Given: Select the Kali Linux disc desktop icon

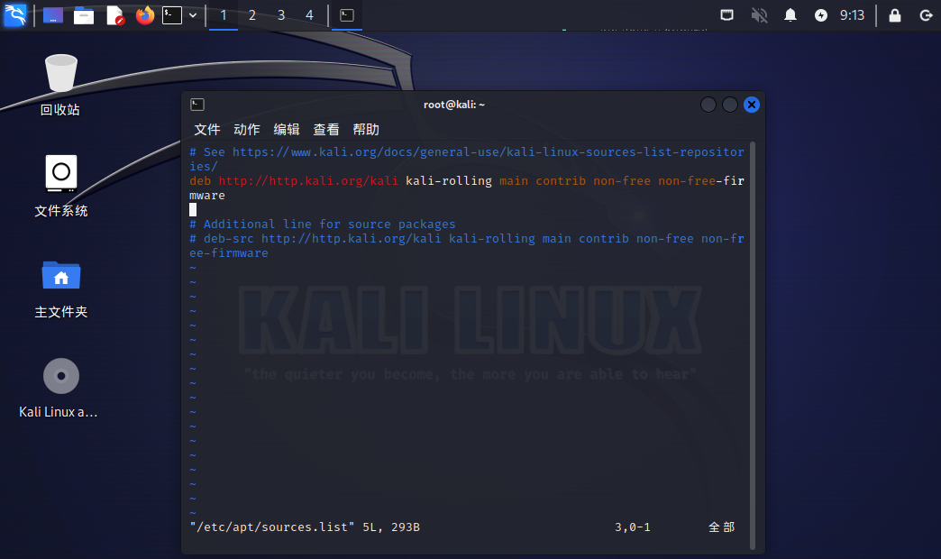Looking at the screenshot, I should (59, 388).
